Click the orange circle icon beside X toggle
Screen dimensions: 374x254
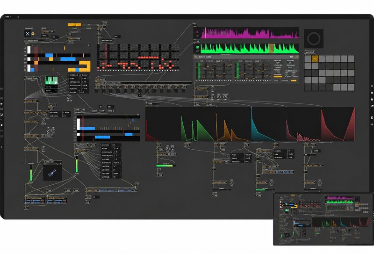coord(33,34)
